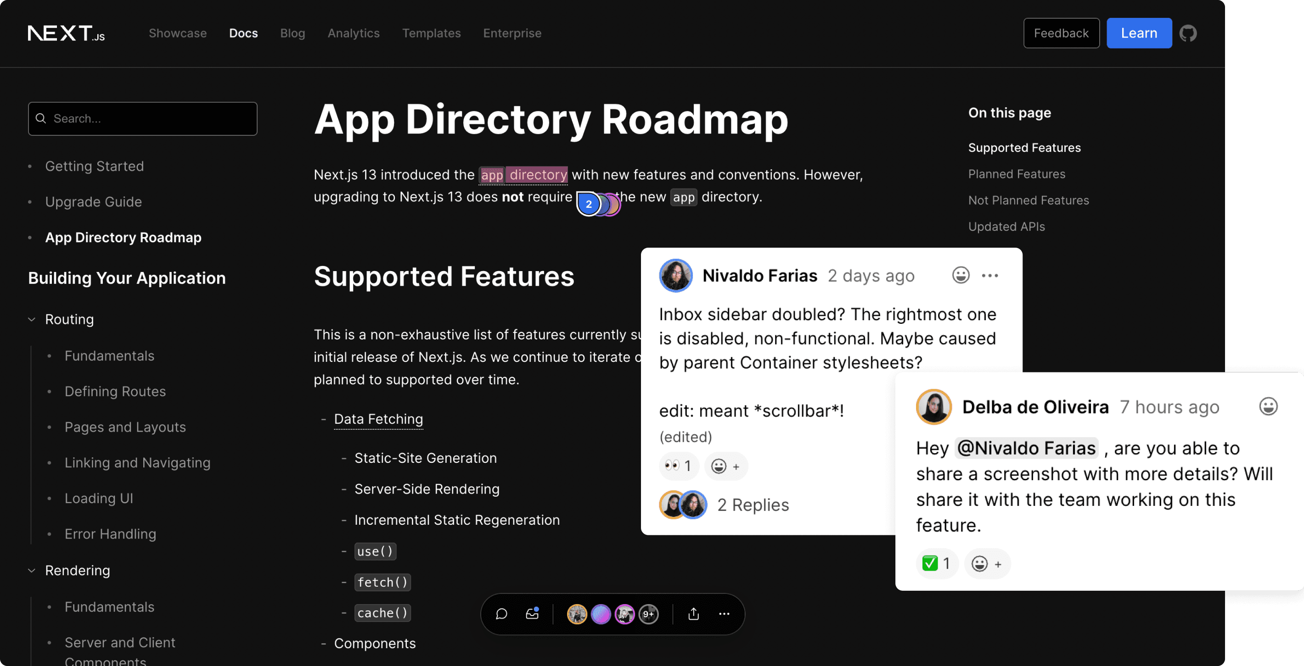
Task: Open three-dot menu on Nivaldo's comment
Action: tap(989, 276)
